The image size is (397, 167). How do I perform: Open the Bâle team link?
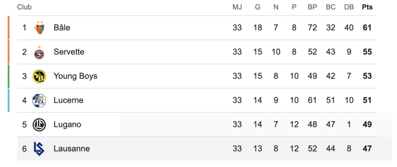[x=62, y=28]
